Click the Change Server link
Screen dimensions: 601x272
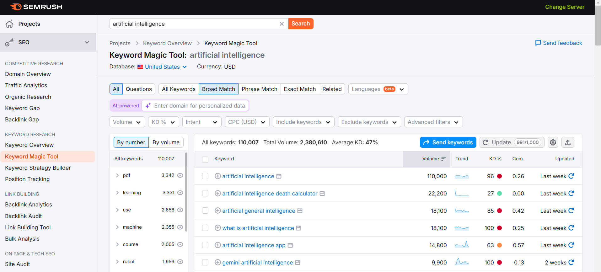coord(565,7)
